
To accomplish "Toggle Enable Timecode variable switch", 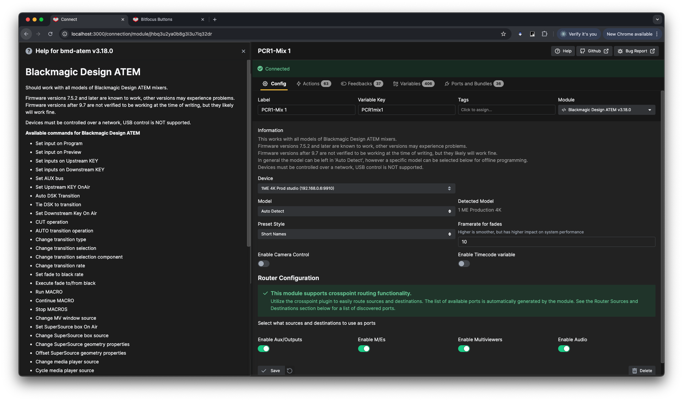I will 464,264.
